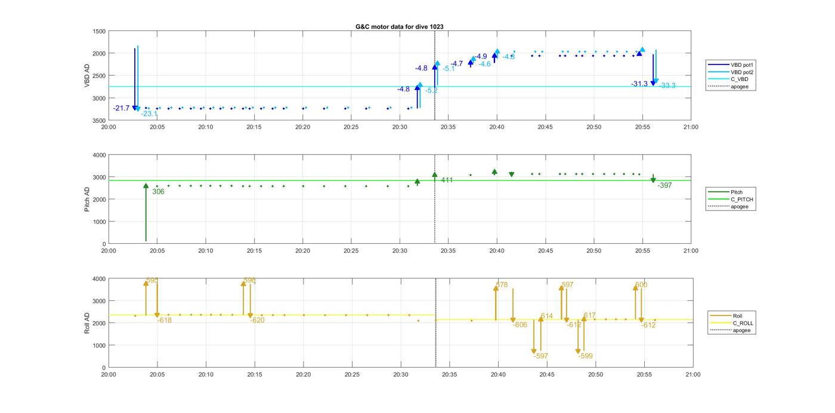
Task: Click the '596' roll data label
Action: (x=250, y=280)
